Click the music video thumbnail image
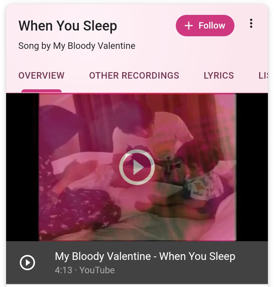274x287 pixels. (x=137, y=167)
